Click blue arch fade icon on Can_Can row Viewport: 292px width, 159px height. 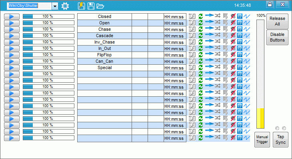(x=240, y=61)
